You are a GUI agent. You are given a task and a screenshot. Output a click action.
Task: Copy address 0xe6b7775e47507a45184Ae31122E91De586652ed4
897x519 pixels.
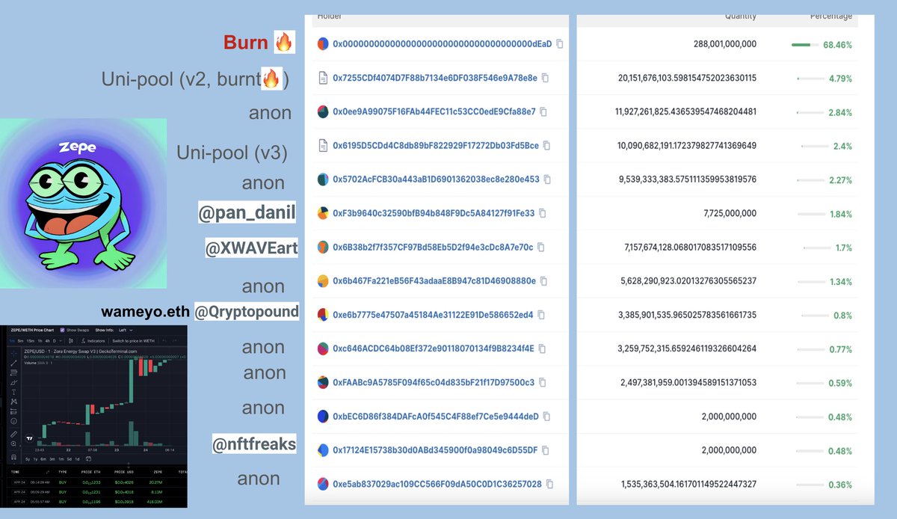point(541,315)
